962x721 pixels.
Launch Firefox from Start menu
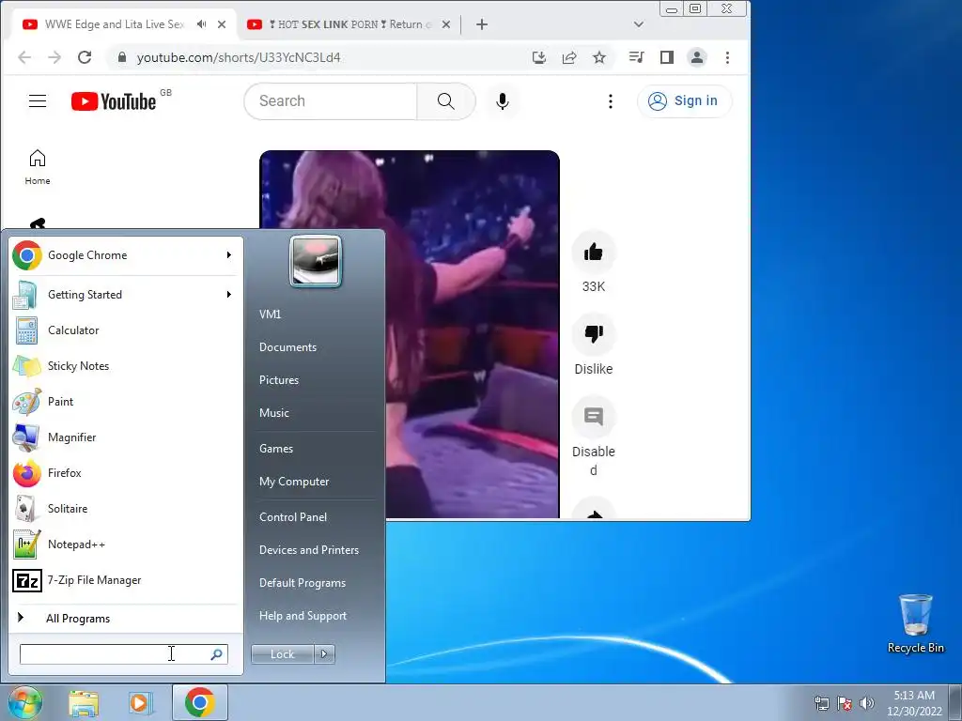click(x=127, y=473)
